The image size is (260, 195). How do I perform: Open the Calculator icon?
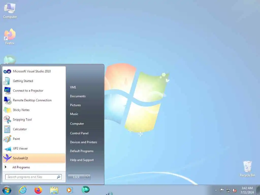point(7,129)
